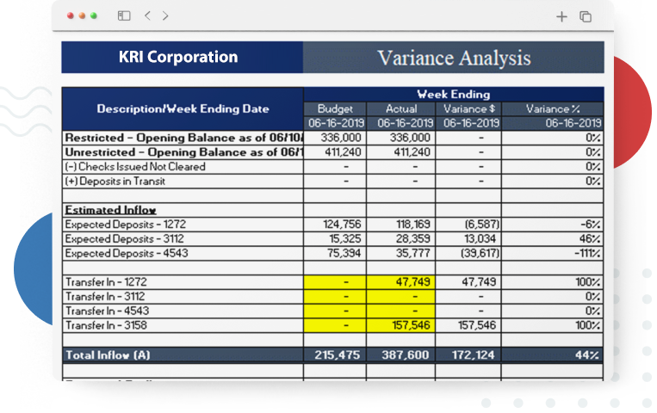657x413 pixels.
Task: Select budget cell 15,325
Action: [x=335, y=238]
